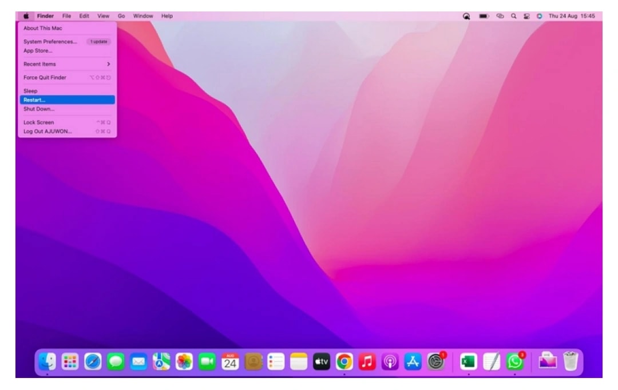Click the Apple logo menu
This screenshot has width=618, height=390.
pyautogui.click(x=26, y=16)
